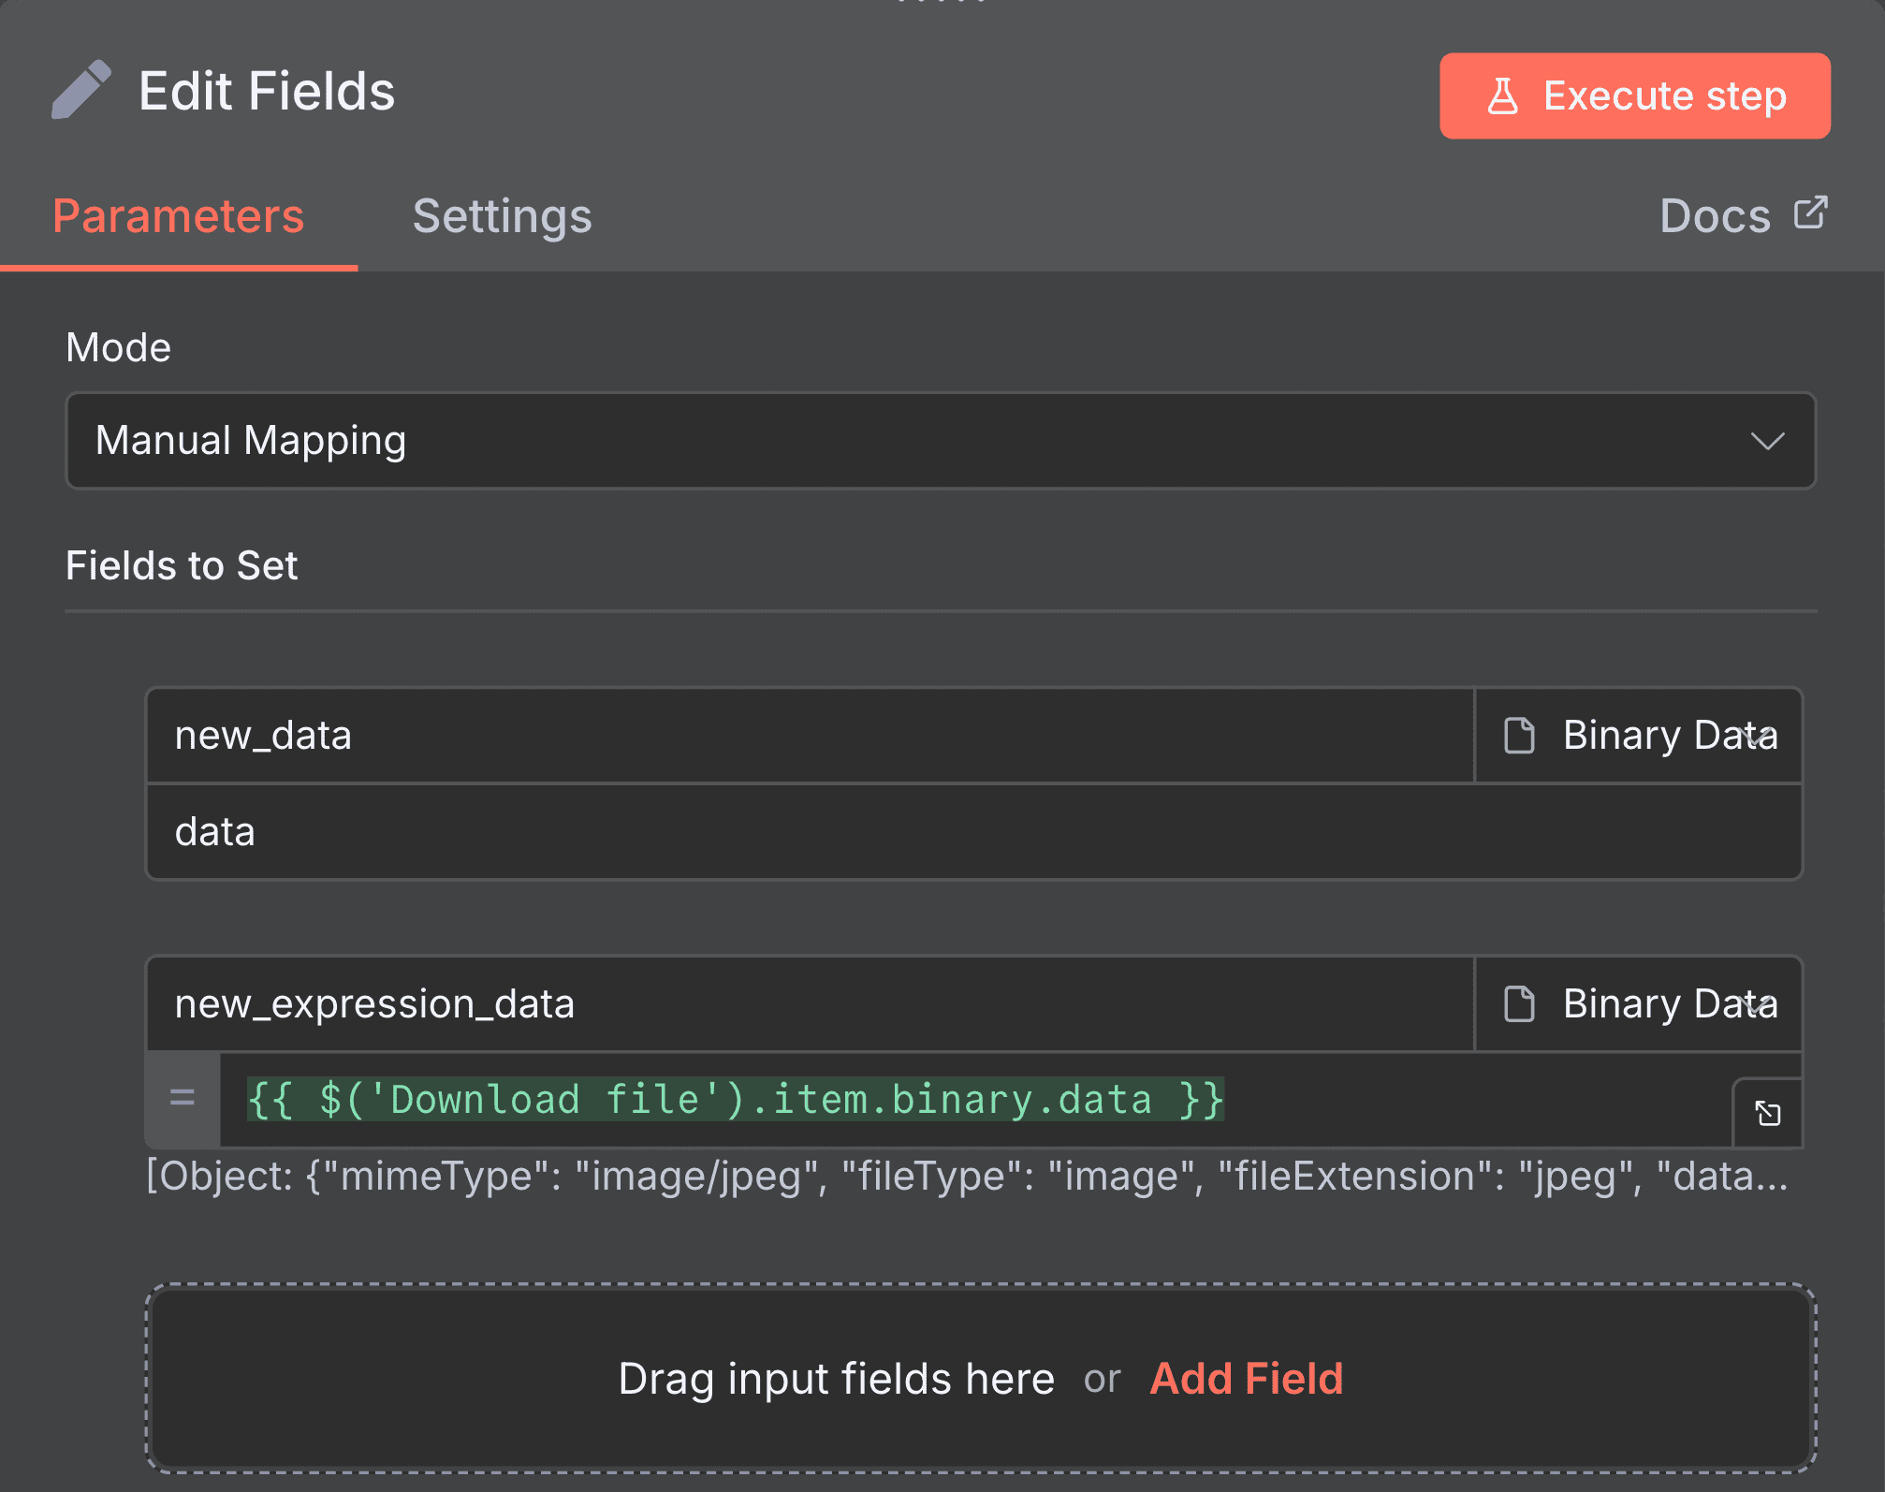
Task: Click the Download file expression text
Action: click(735, 1099)
